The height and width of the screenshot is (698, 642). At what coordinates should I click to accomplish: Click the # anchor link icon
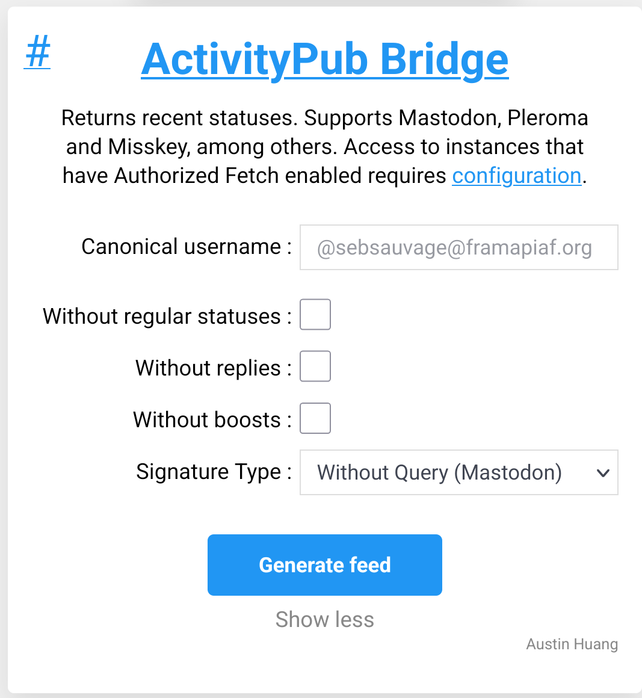(37, 52)
